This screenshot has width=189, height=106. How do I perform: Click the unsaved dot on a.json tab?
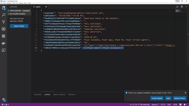[46, 7]
